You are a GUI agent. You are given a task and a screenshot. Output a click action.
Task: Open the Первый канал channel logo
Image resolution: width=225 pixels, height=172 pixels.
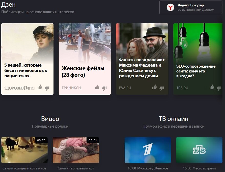[x=147, y=150]
